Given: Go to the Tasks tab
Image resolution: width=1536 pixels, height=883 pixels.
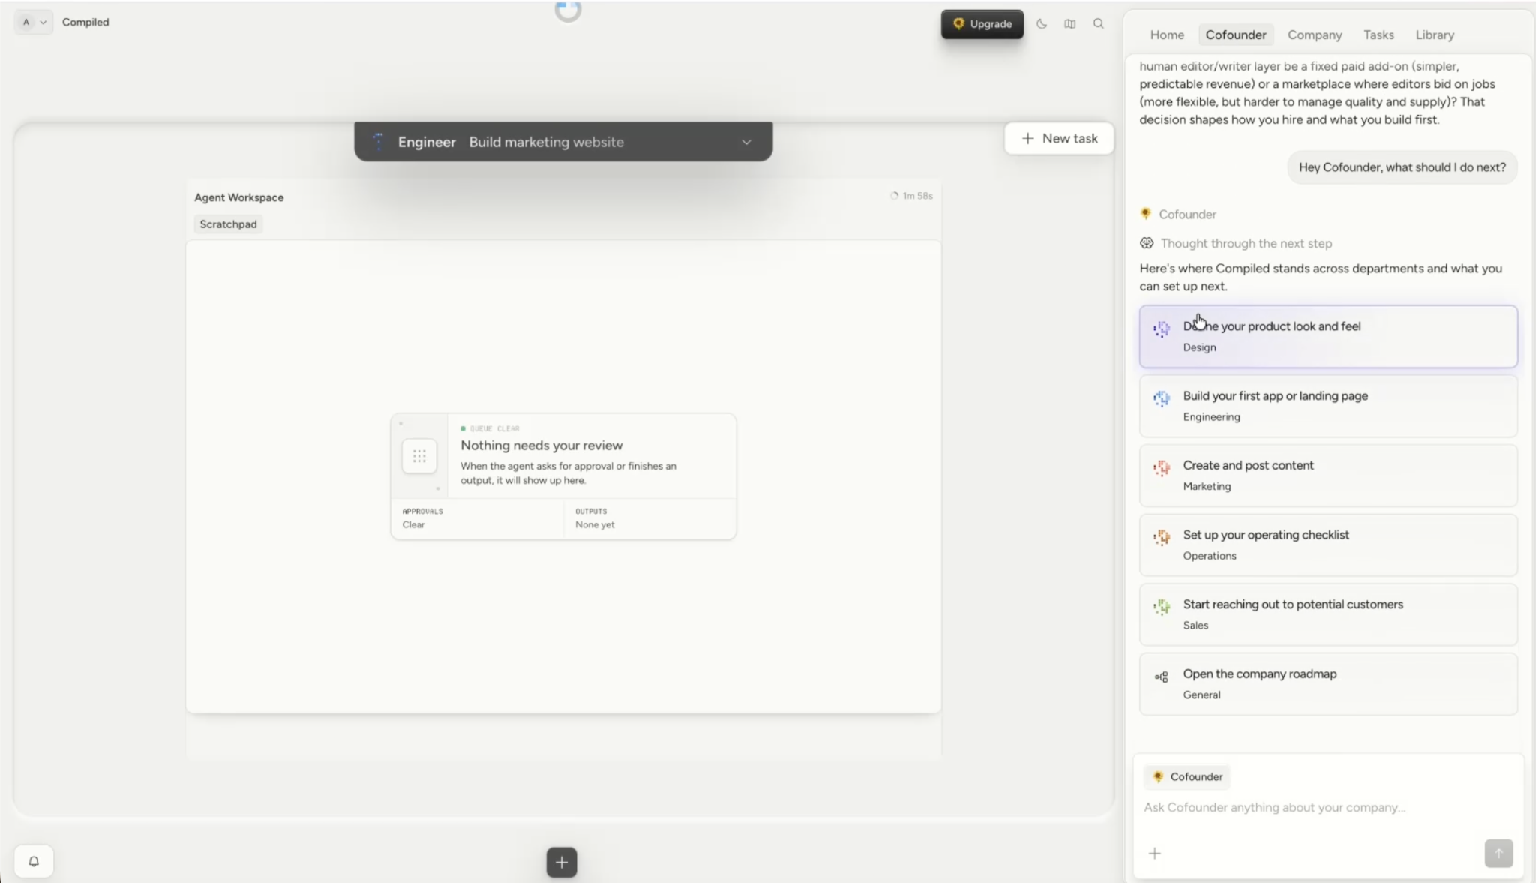Looking at the screenshot, I should 1378,35.
